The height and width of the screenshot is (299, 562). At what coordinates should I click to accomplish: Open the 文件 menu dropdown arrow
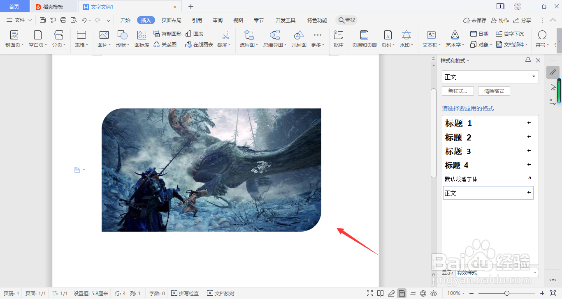tap(30, 20)
